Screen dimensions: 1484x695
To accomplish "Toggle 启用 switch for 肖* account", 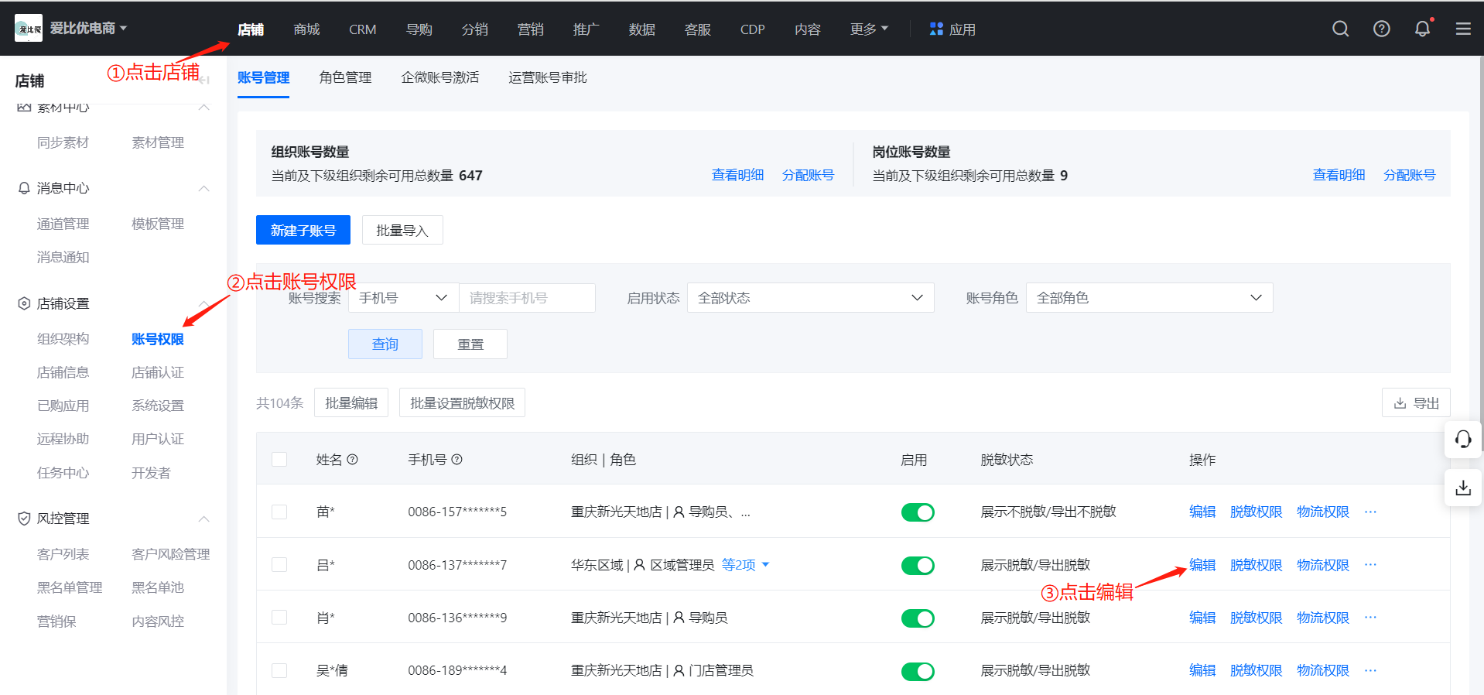I will tap(918, 618).
